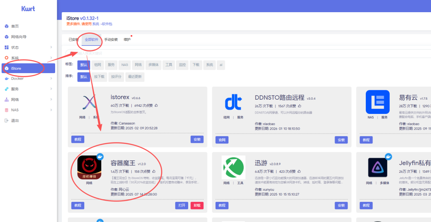The image size is (431, 222).
Task: Click the red 卸载 button for 容器魔王
Action: click(x=197, y=206)
